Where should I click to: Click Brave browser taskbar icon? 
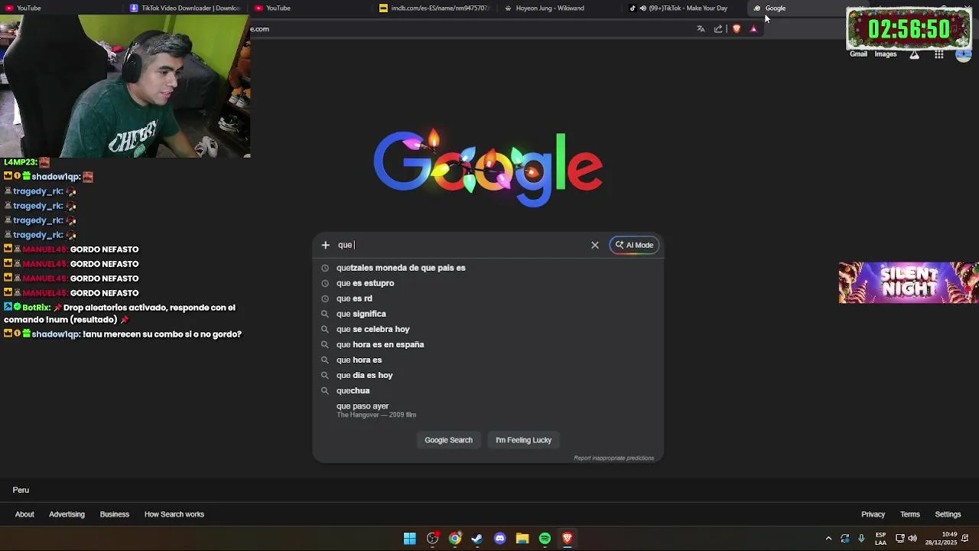point(567,539)
